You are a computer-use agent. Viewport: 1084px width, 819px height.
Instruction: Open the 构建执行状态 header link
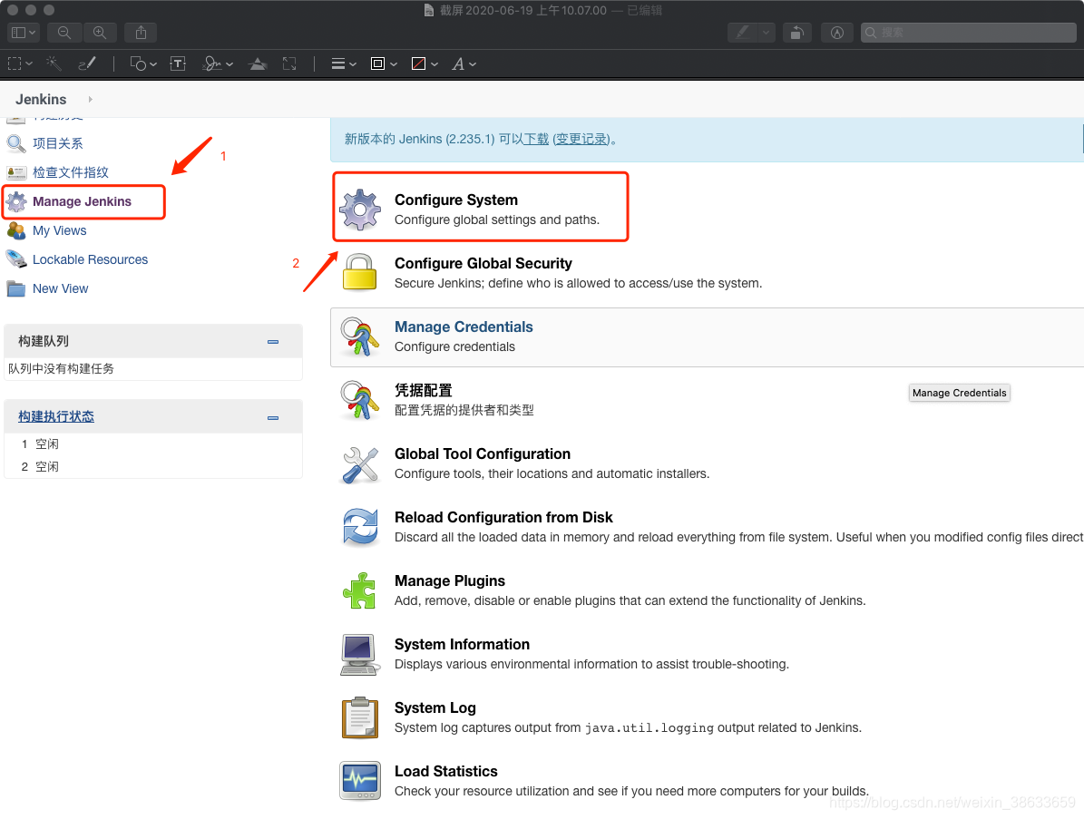coord(56,417)
